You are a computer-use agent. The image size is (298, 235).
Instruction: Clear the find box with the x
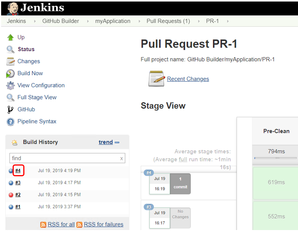click(x=121, y=158)
